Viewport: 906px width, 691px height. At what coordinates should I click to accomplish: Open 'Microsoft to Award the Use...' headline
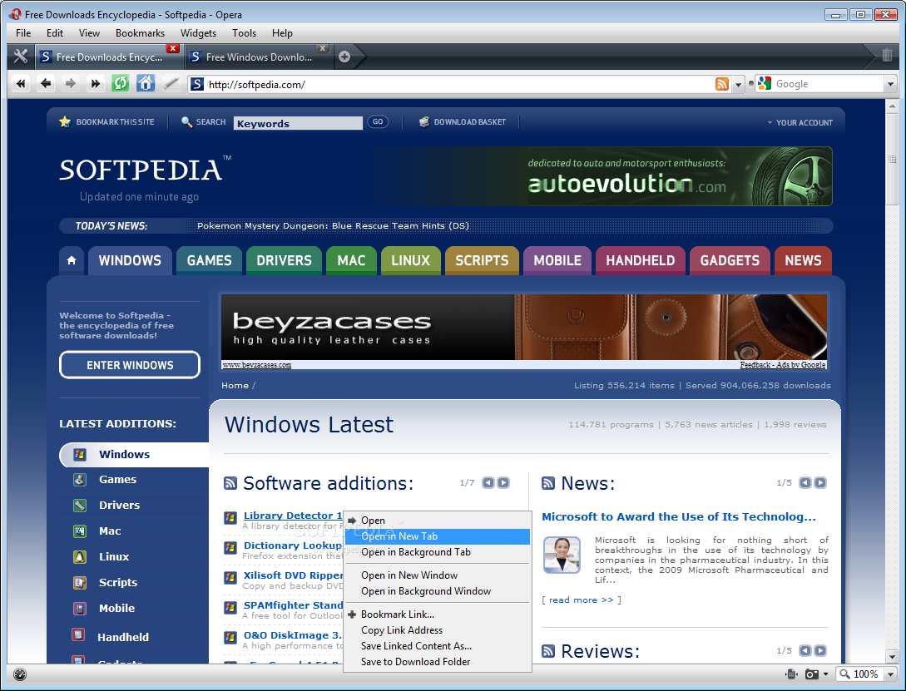coord(678,516)
